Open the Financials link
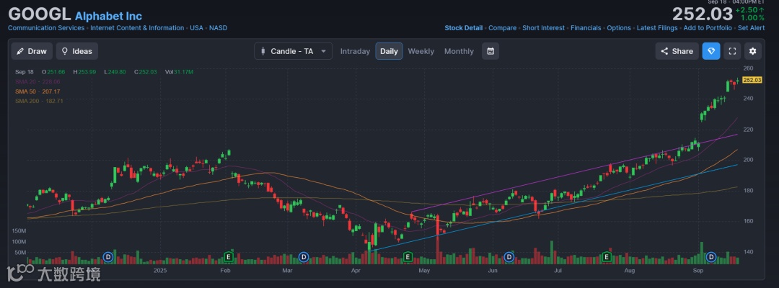779x288 pixels. [x=586, y=28]
